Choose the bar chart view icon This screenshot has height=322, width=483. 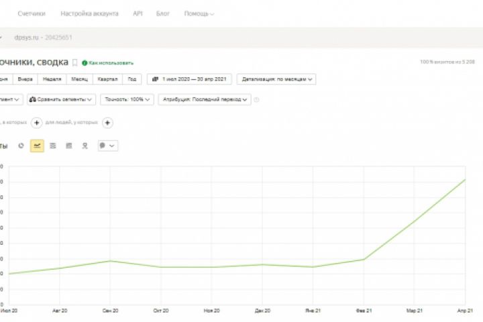69,145
